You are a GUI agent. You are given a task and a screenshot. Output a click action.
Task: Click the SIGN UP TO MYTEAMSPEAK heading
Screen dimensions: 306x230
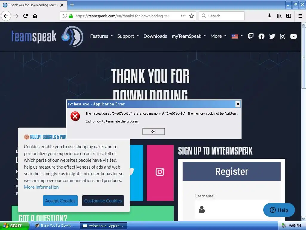[x=215, y=151]
